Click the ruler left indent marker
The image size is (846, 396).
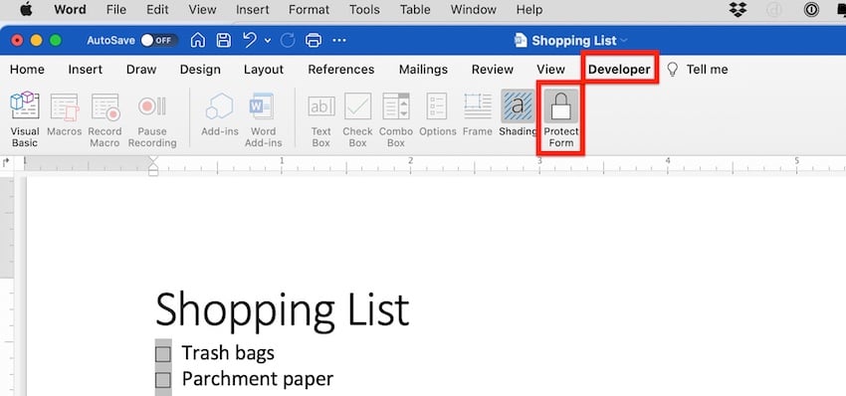(x=153, y=172)
